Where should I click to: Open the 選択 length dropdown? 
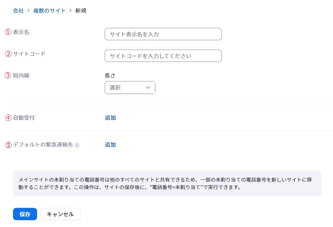point(130,88)
